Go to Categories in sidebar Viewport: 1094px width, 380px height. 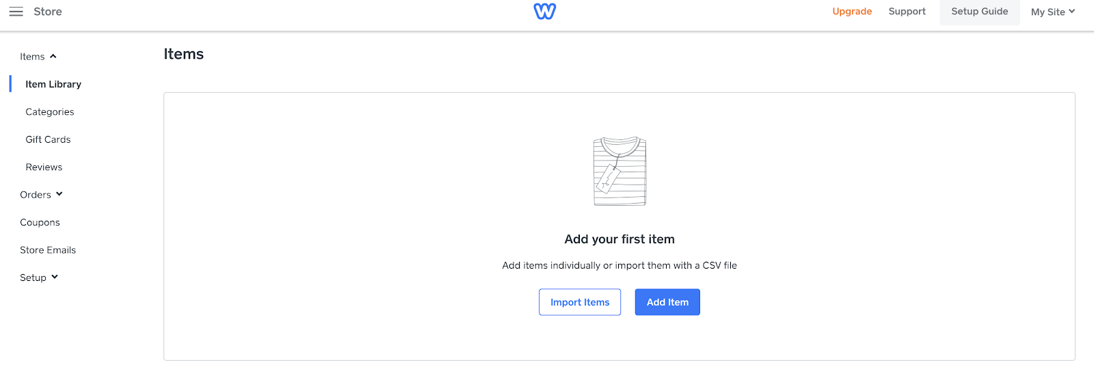[x=50, y=112]
